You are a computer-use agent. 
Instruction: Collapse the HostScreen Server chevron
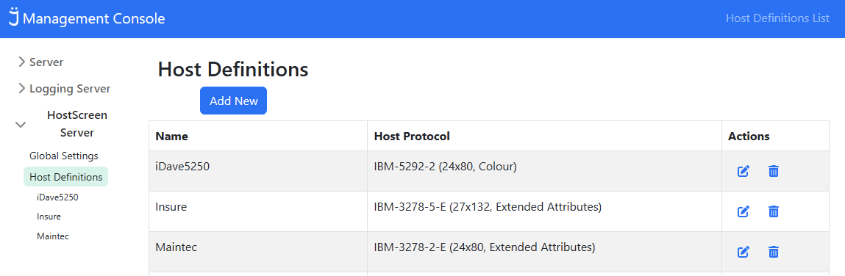(21, 124)
